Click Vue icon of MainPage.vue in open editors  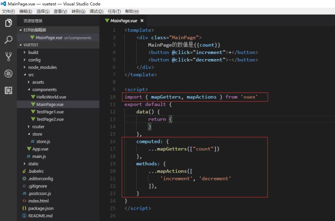tap(32, 37)
